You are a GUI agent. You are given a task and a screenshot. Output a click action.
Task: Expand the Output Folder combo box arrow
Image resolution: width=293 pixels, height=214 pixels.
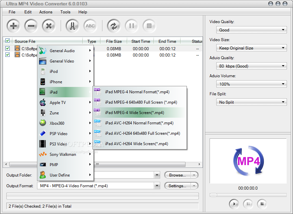coord(157,175)
